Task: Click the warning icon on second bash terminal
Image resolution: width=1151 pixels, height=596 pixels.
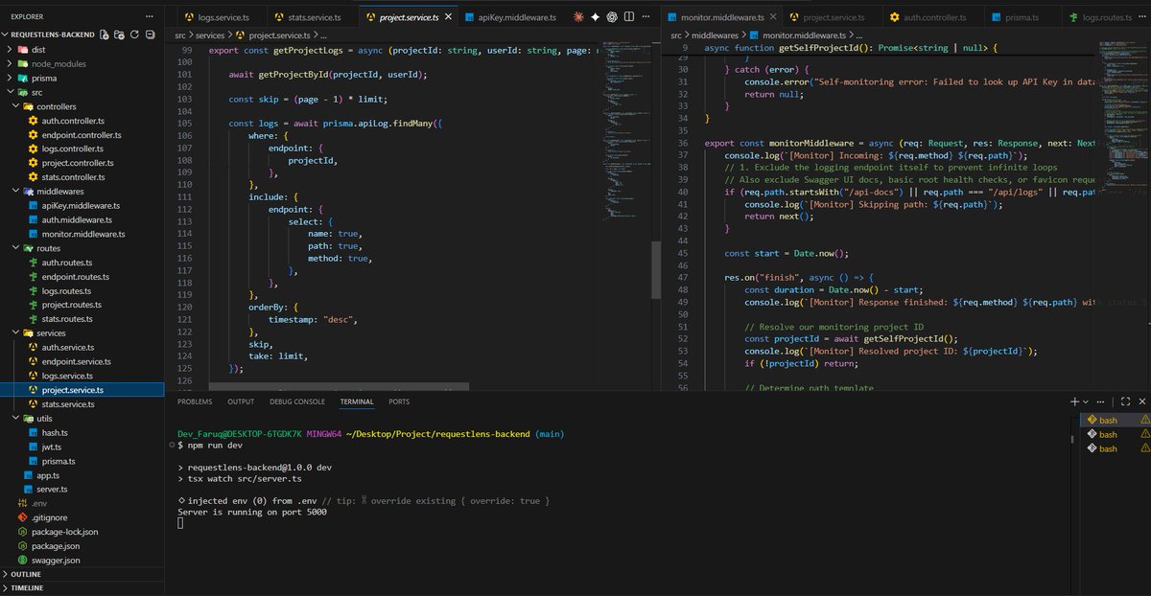Action: coord(1144,434)
